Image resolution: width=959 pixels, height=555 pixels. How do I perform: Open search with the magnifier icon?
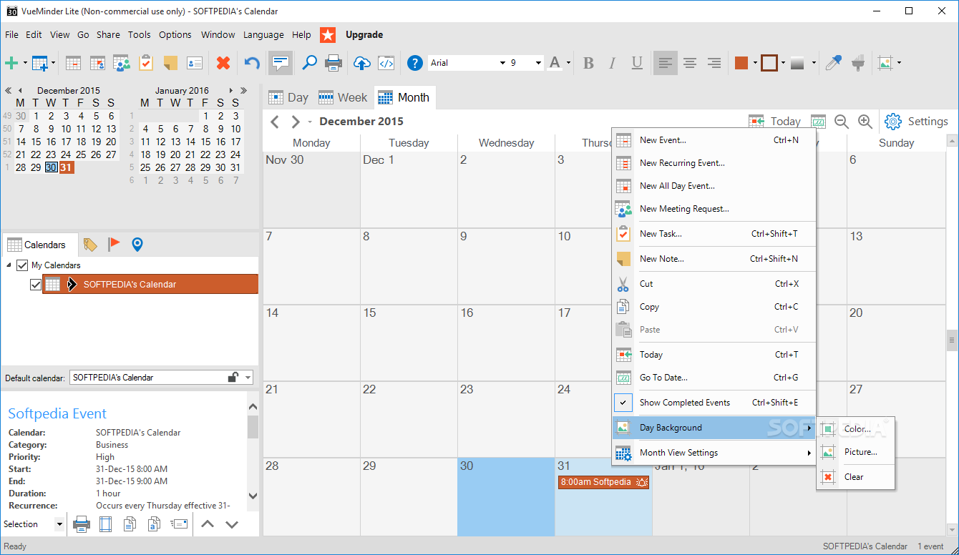coord(309,63)
